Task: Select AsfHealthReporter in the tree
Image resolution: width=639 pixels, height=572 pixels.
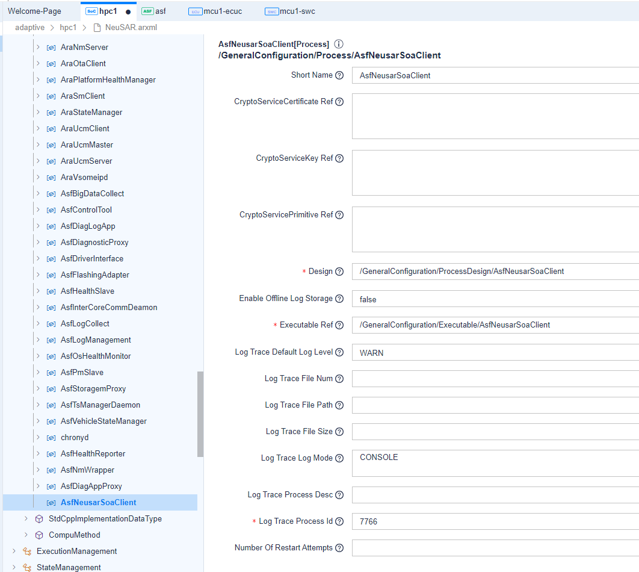Action: tap(93, 454)
